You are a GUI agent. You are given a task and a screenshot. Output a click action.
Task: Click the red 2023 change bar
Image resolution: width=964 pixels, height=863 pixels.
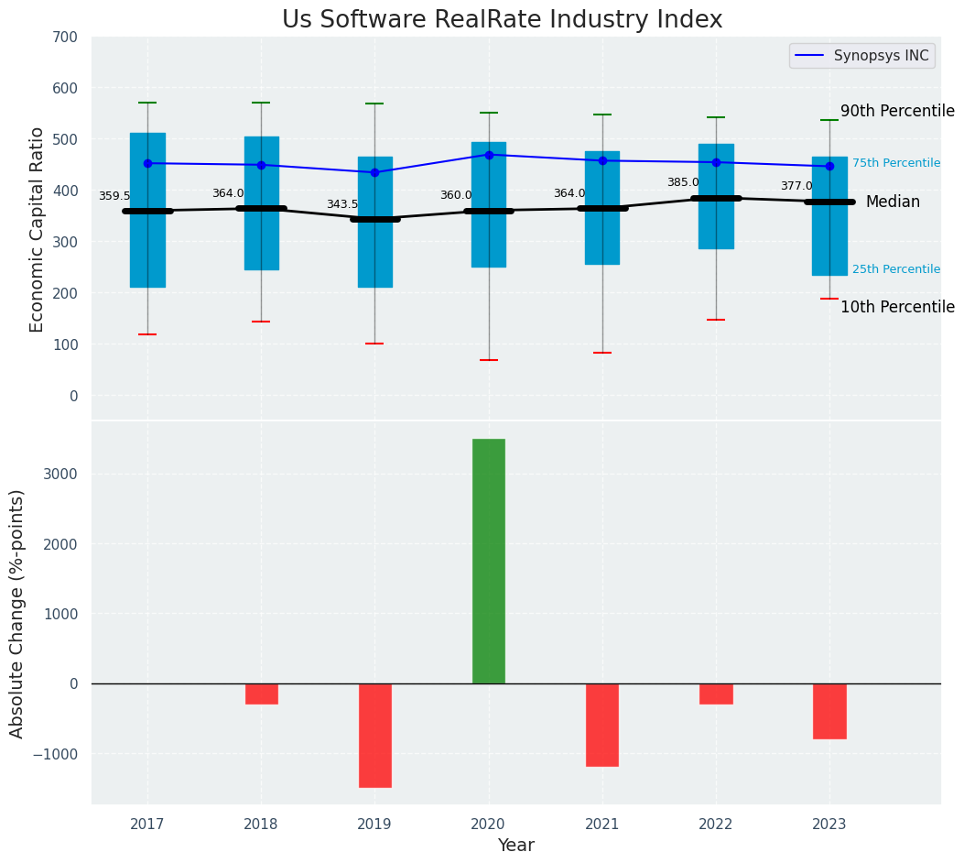[x=829, y=711]
